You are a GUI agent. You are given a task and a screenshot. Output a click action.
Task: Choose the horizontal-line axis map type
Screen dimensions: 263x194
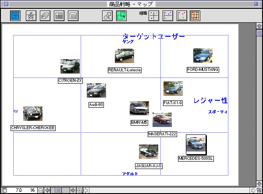pyautogui.click(x=168, y=16)
